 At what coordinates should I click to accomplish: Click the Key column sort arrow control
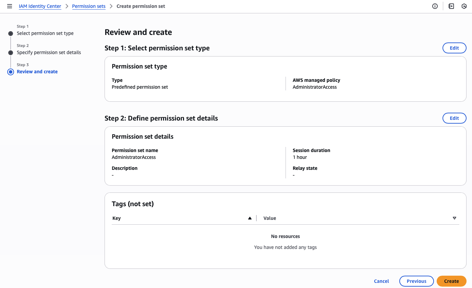[x=250, y=218]
